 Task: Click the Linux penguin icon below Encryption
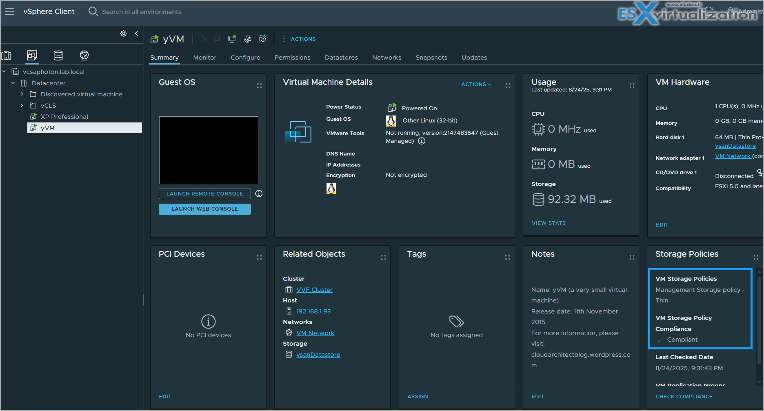331,189
